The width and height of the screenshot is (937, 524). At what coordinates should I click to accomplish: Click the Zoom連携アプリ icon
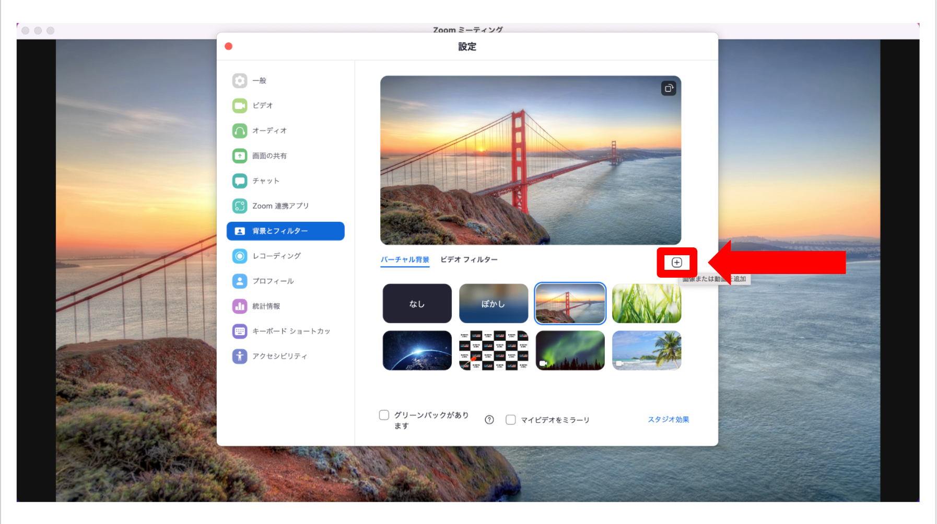(240, 206)
